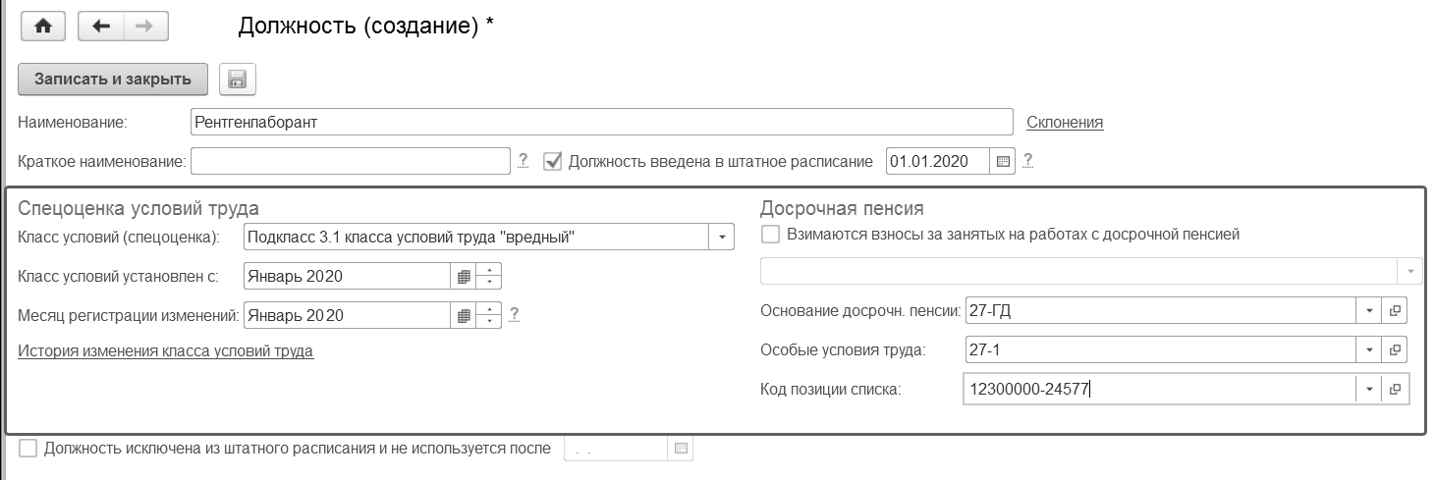1434x480 pixels.
Task: Open the early pension basis record
Action: coord(1395,311)
